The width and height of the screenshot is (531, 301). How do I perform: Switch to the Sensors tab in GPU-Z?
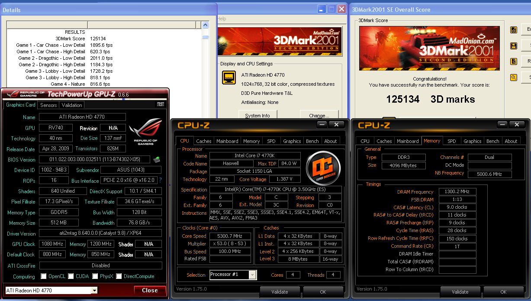click(48, 105)
